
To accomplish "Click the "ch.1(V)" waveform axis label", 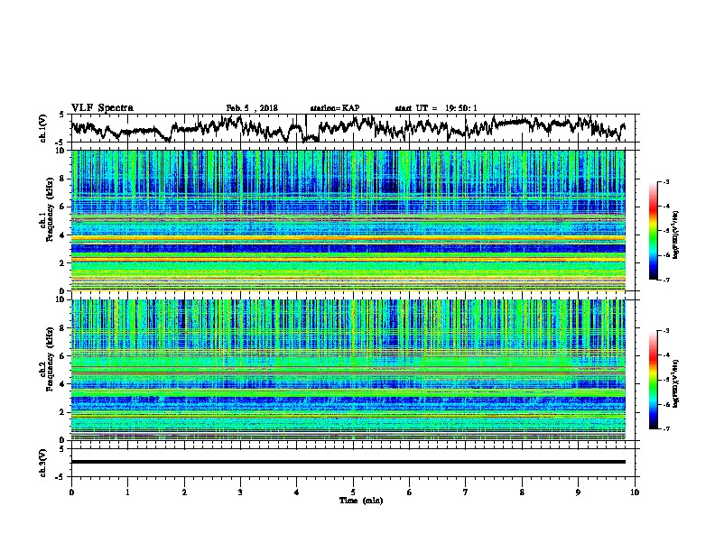I will click(x=42, y=128).
